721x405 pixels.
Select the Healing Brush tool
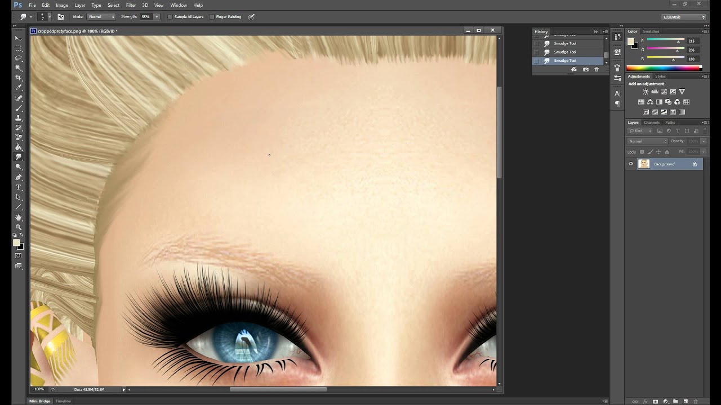tap(19, 98)
